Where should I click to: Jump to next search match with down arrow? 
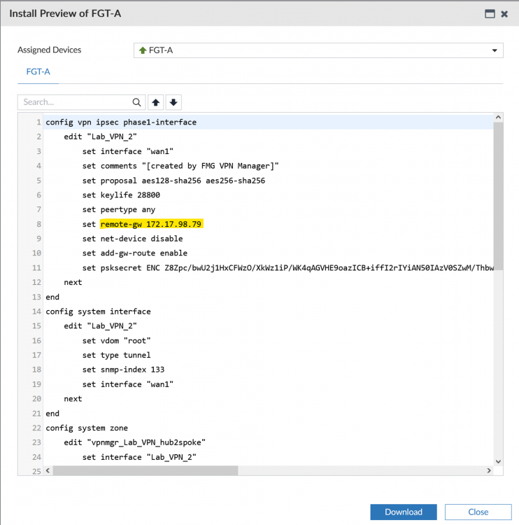(173, 102)
